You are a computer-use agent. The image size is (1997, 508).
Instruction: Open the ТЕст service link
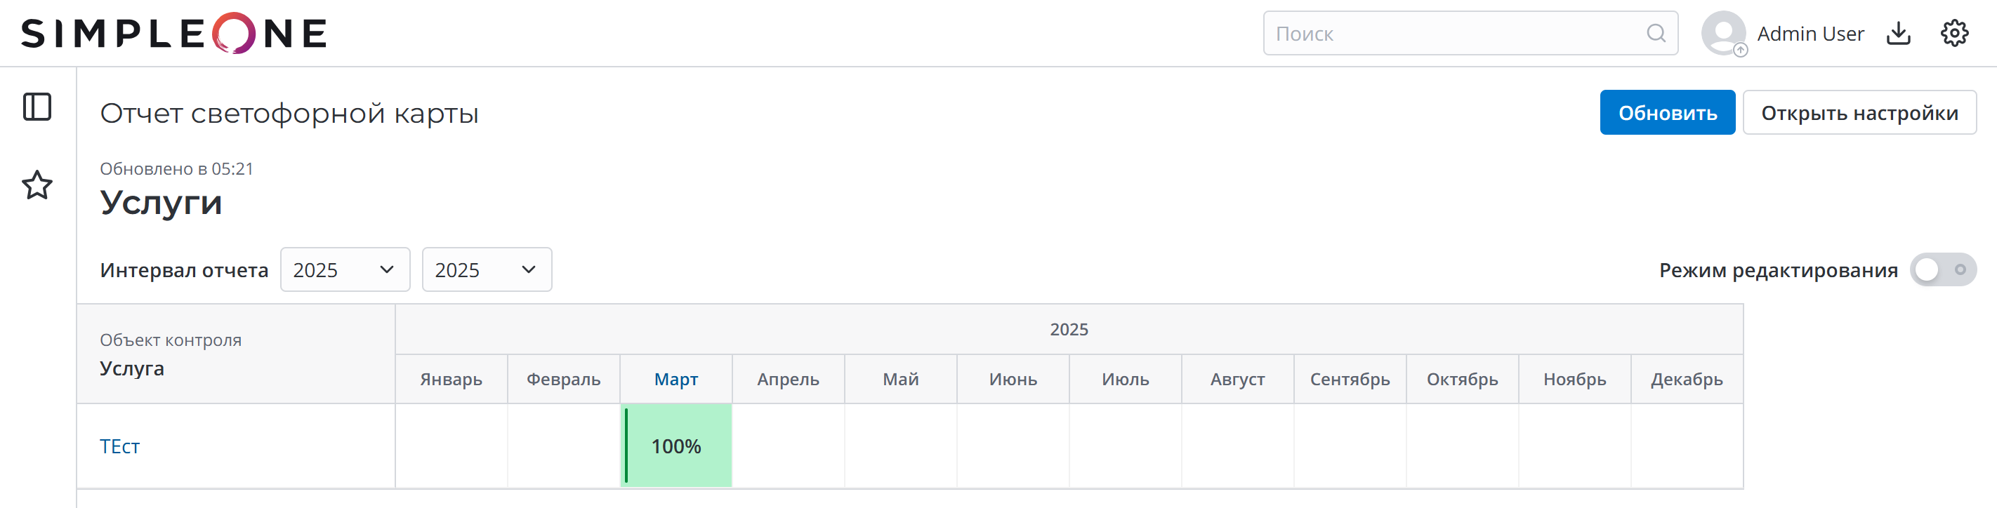coord(120,447)
